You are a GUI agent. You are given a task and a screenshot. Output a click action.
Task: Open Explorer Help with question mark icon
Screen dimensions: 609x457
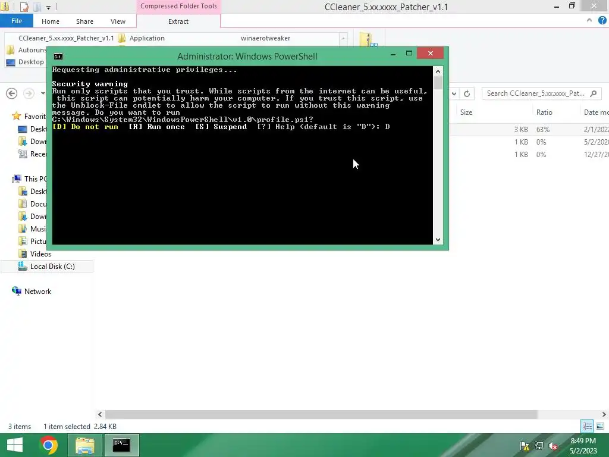(602, 20)
